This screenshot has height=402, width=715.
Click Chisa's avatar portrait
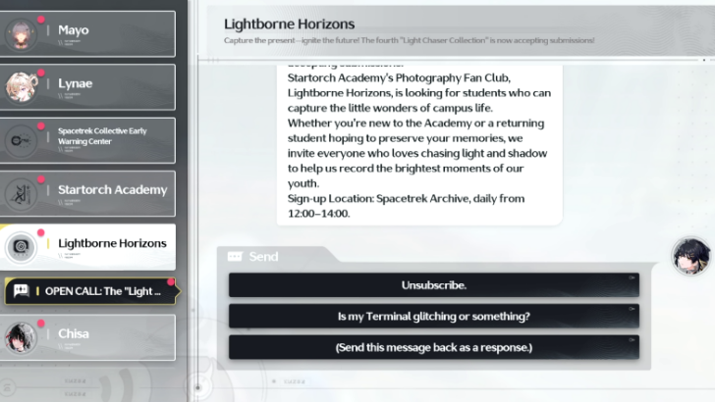point(22,337)
